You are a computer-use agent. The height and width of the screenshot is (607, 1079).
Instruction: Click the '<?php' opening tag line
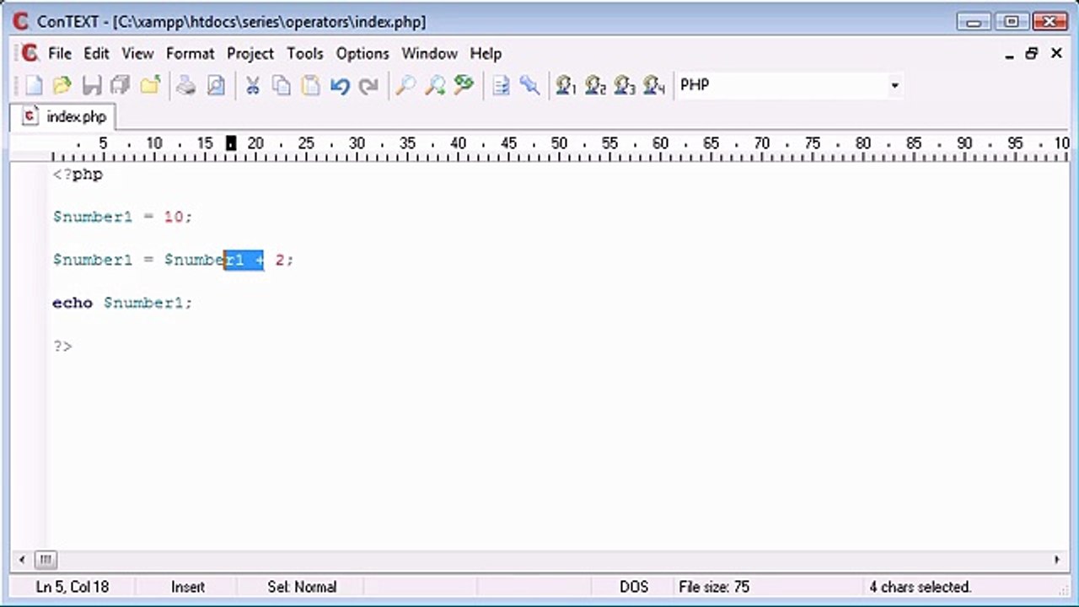pos(78,175)
